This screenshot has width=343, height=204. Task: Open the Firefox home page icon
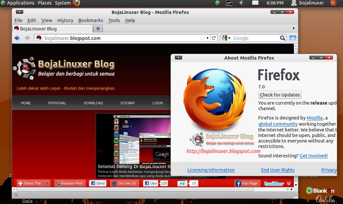pyautogui.click(x=293, y=38)
